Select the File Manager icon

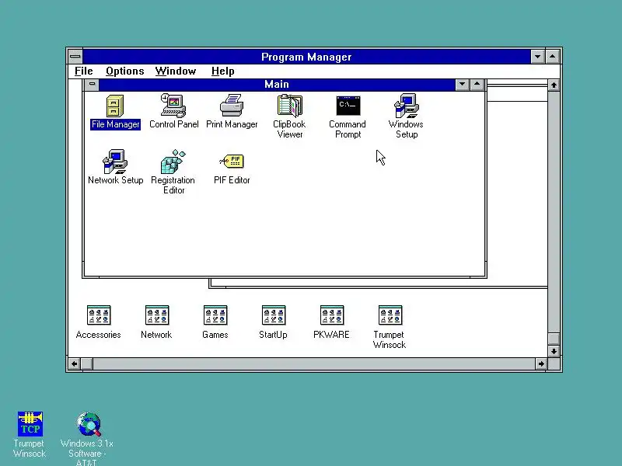point(115,106)
